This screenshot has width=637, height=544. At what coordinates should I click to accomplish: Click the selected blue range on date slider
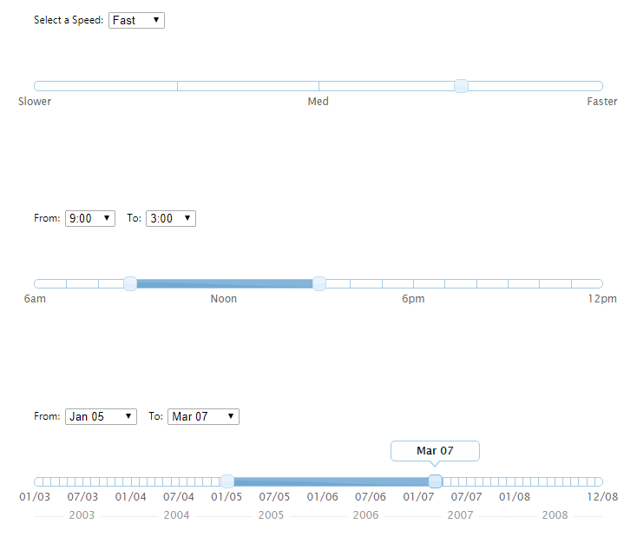[332, 481]
